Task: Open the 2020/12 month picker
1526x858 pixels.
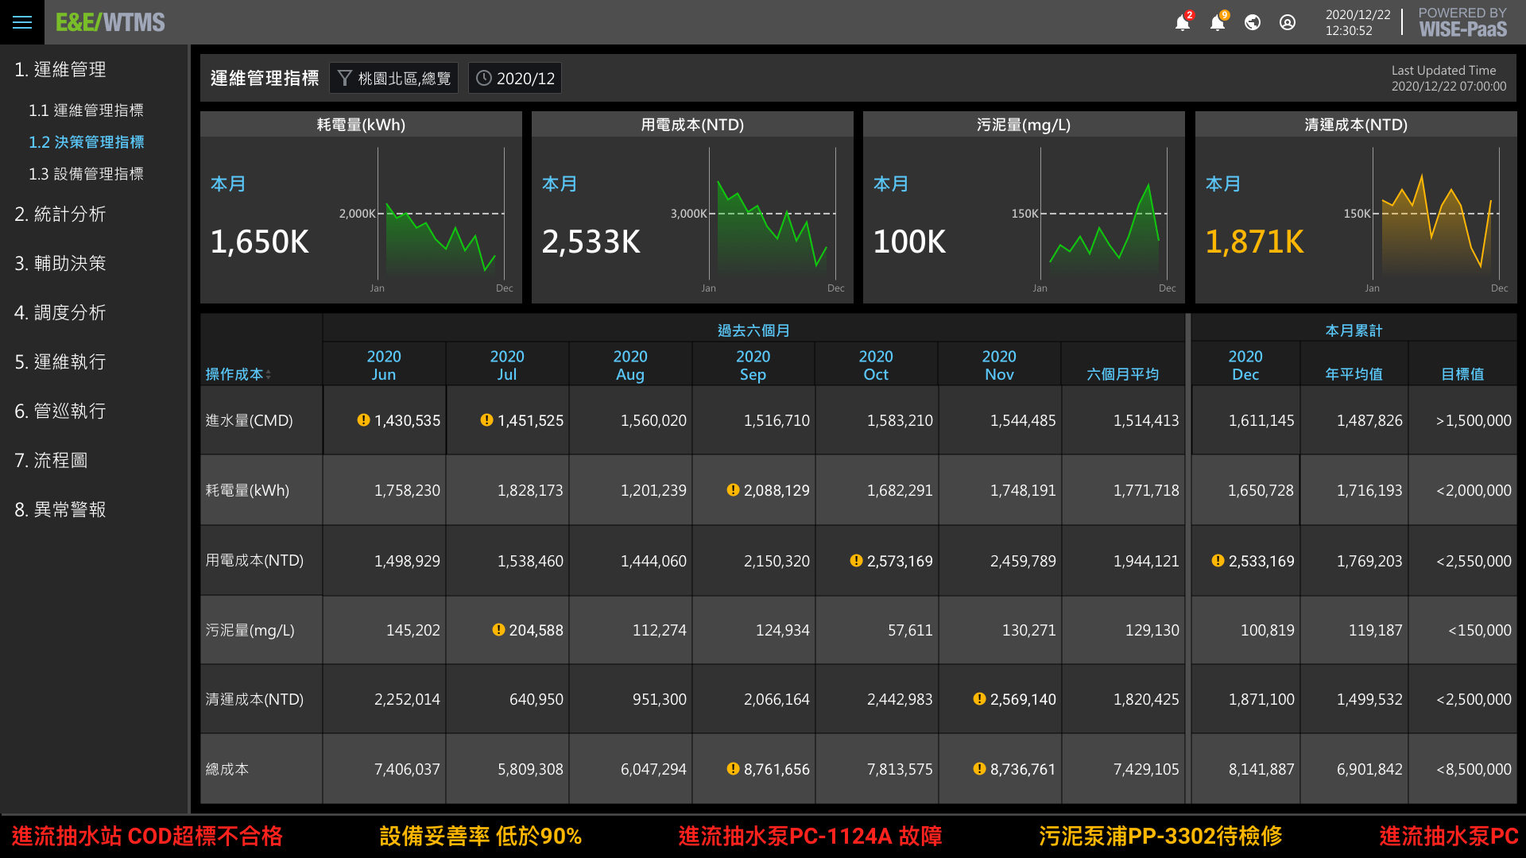Action: [x=515, y=78]
